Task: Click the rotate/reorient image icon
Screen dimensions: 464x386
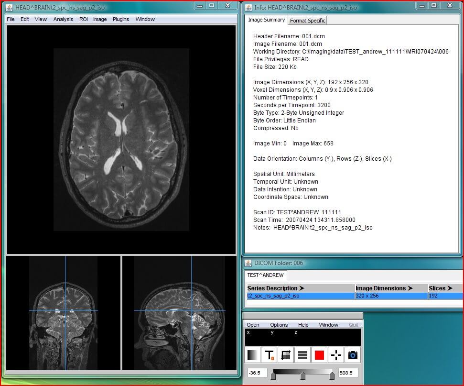Action: 286,355
